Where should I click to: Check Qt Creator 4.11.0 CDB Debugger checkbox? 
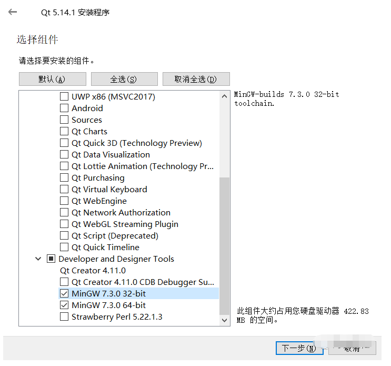(x=64, y=282)
